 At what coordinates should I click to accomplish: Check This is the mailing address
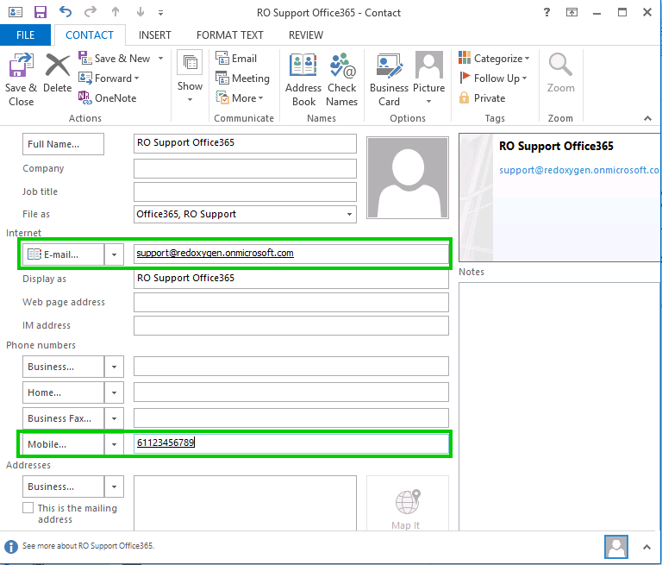28,507
